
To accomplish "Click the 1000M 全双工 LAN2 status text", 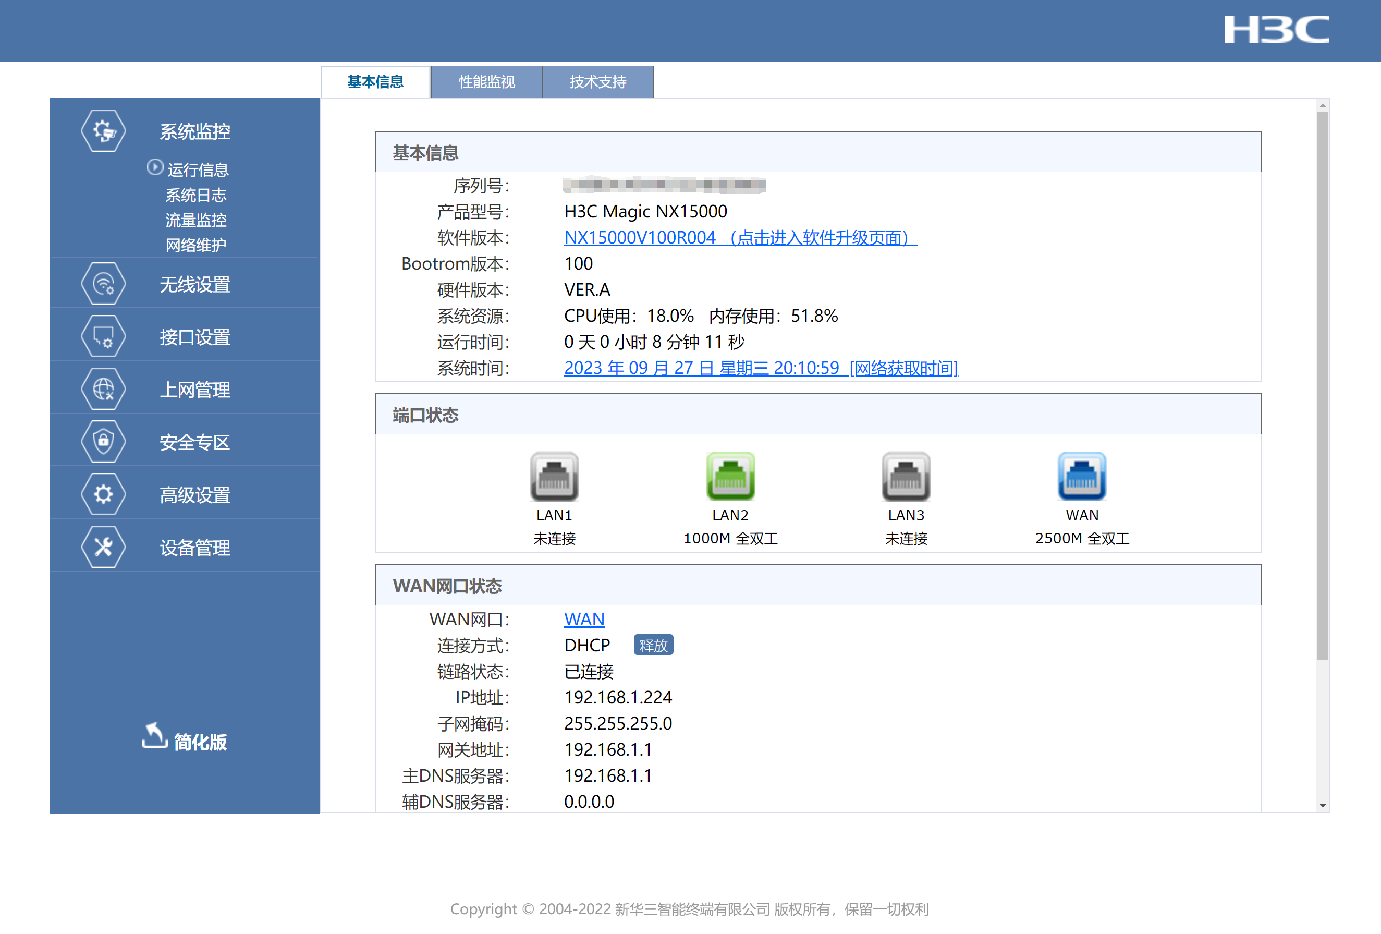I will (730, 539).
